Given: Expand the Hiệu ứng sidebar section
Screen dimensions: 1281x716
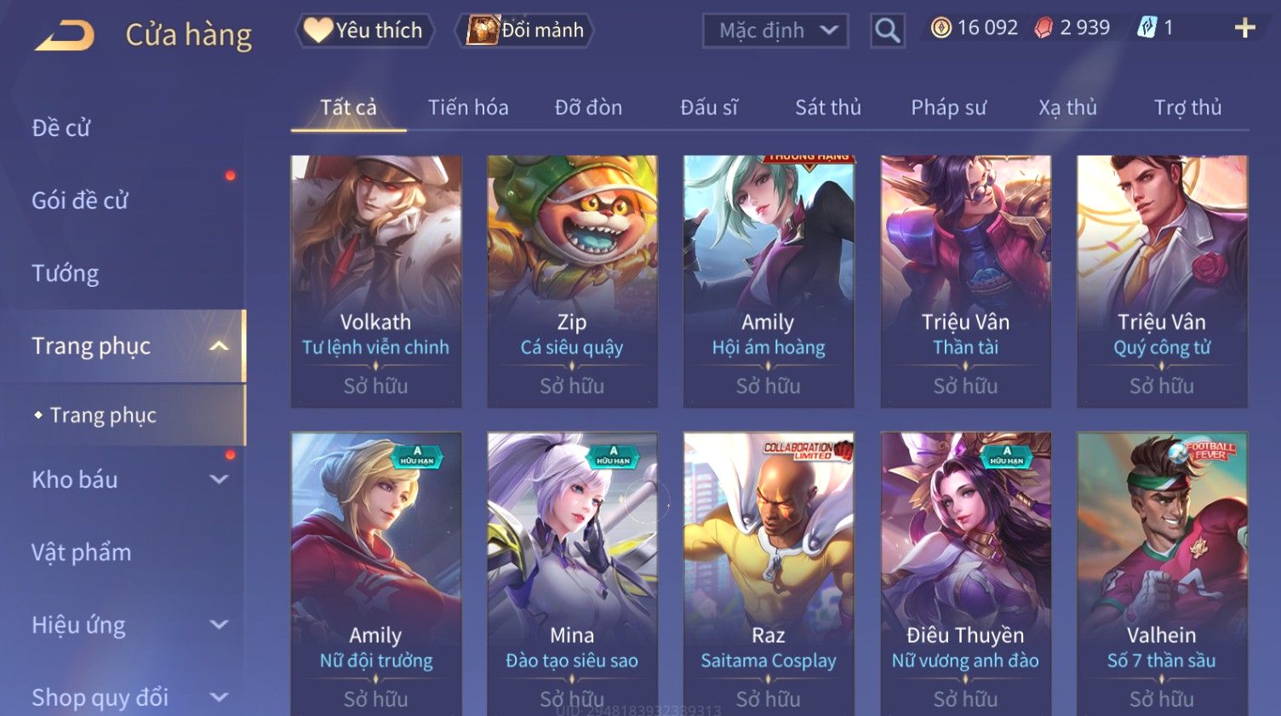Looking at the screenshot, I should pos(219,624).
